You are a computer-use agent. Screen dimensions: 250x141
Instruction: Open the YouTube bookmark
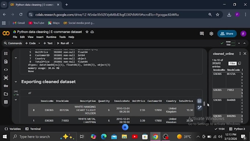[36, 23]
